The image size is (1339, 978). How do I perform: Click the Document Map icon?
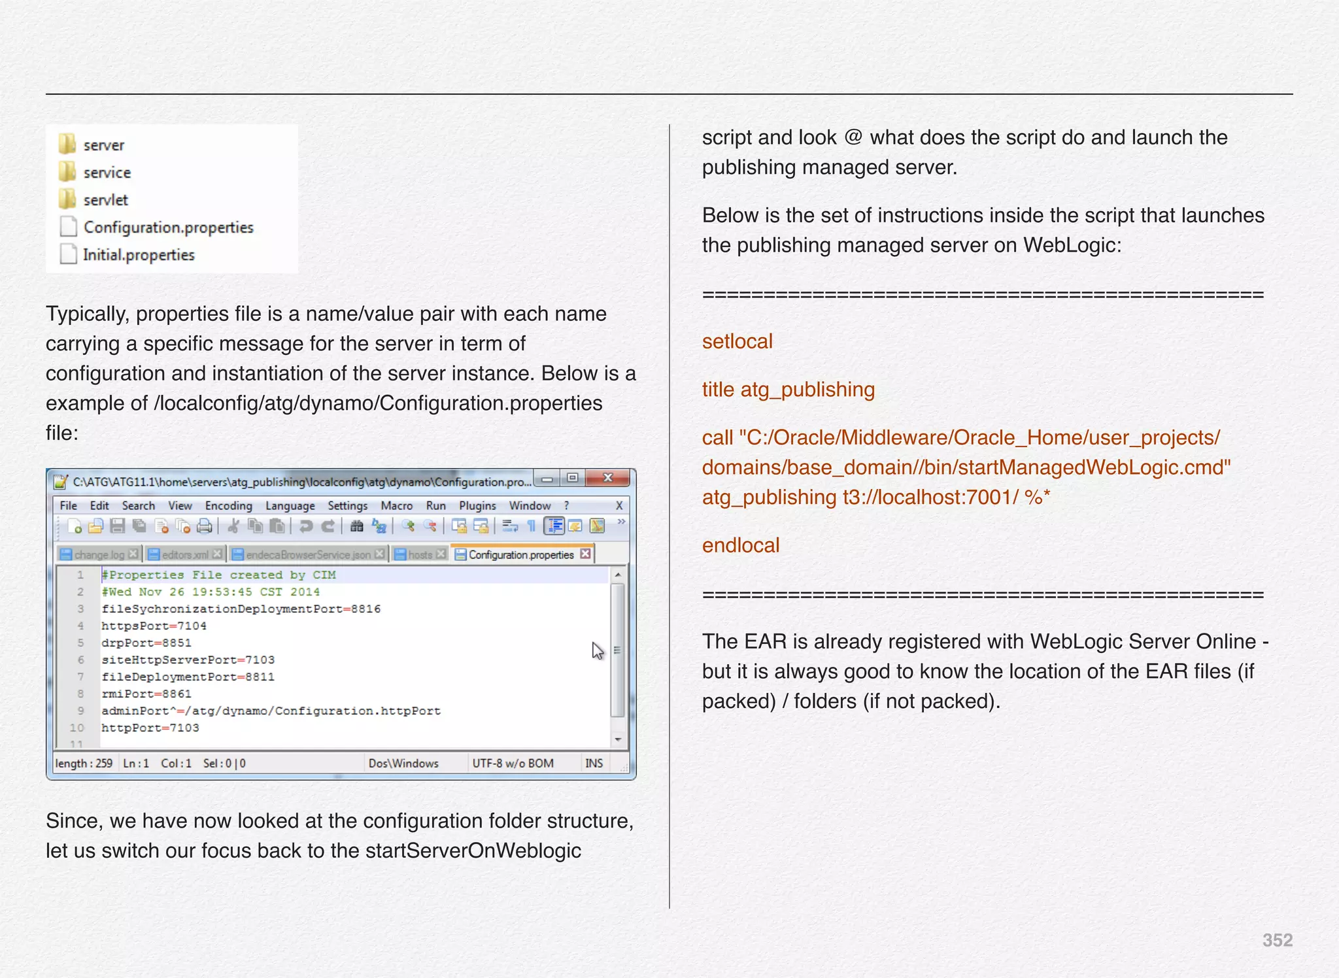(x=597, y=526)
